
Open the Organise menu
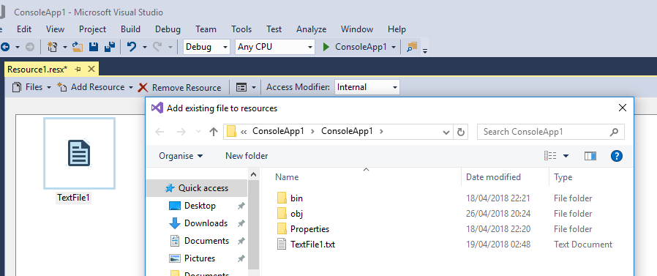[x=181, y=156]
